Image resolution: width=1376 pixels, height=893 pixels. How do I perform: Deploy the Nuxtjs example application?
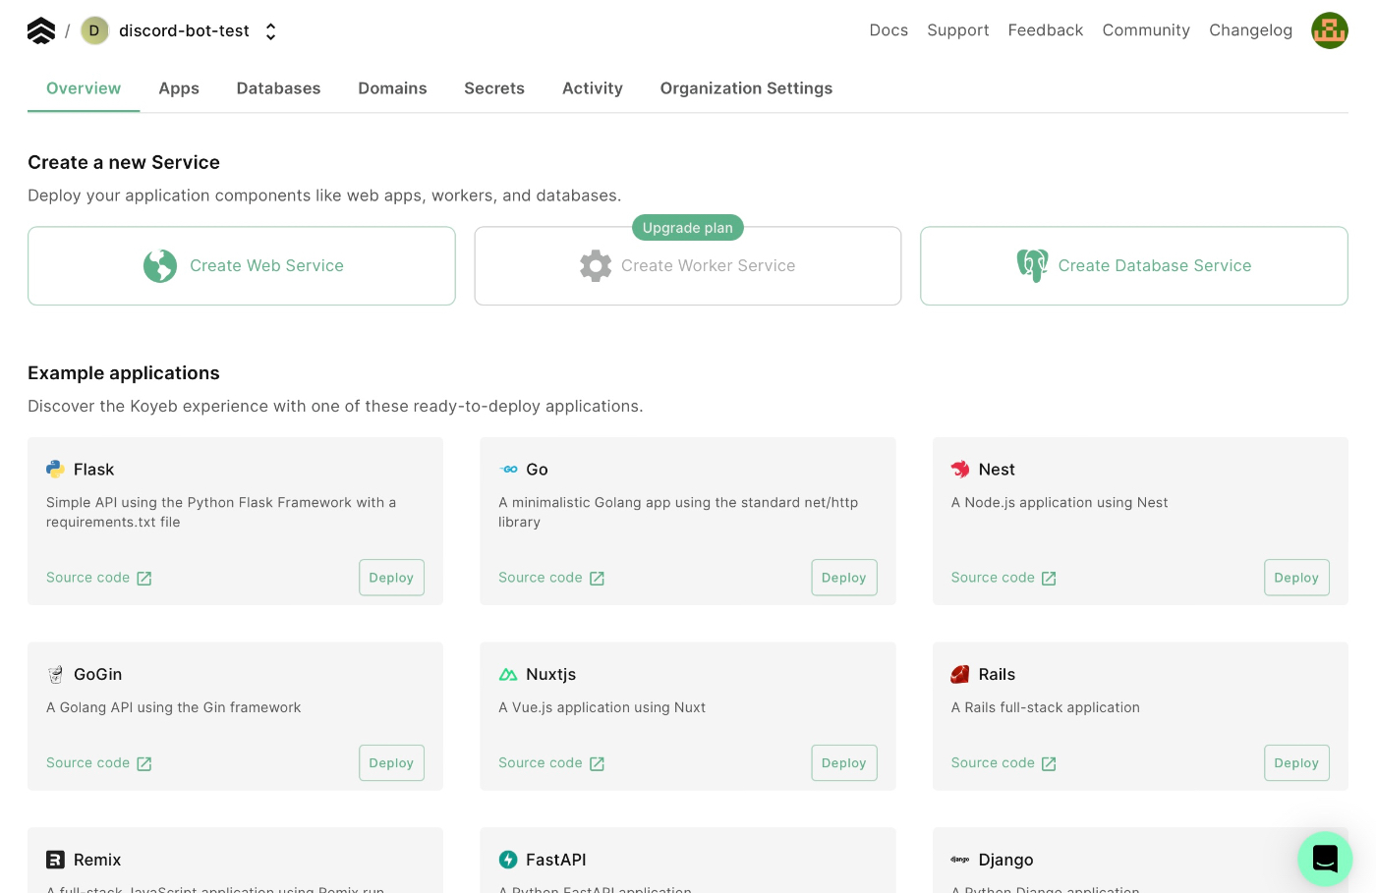pyautogui.click(x=844, y=763)
